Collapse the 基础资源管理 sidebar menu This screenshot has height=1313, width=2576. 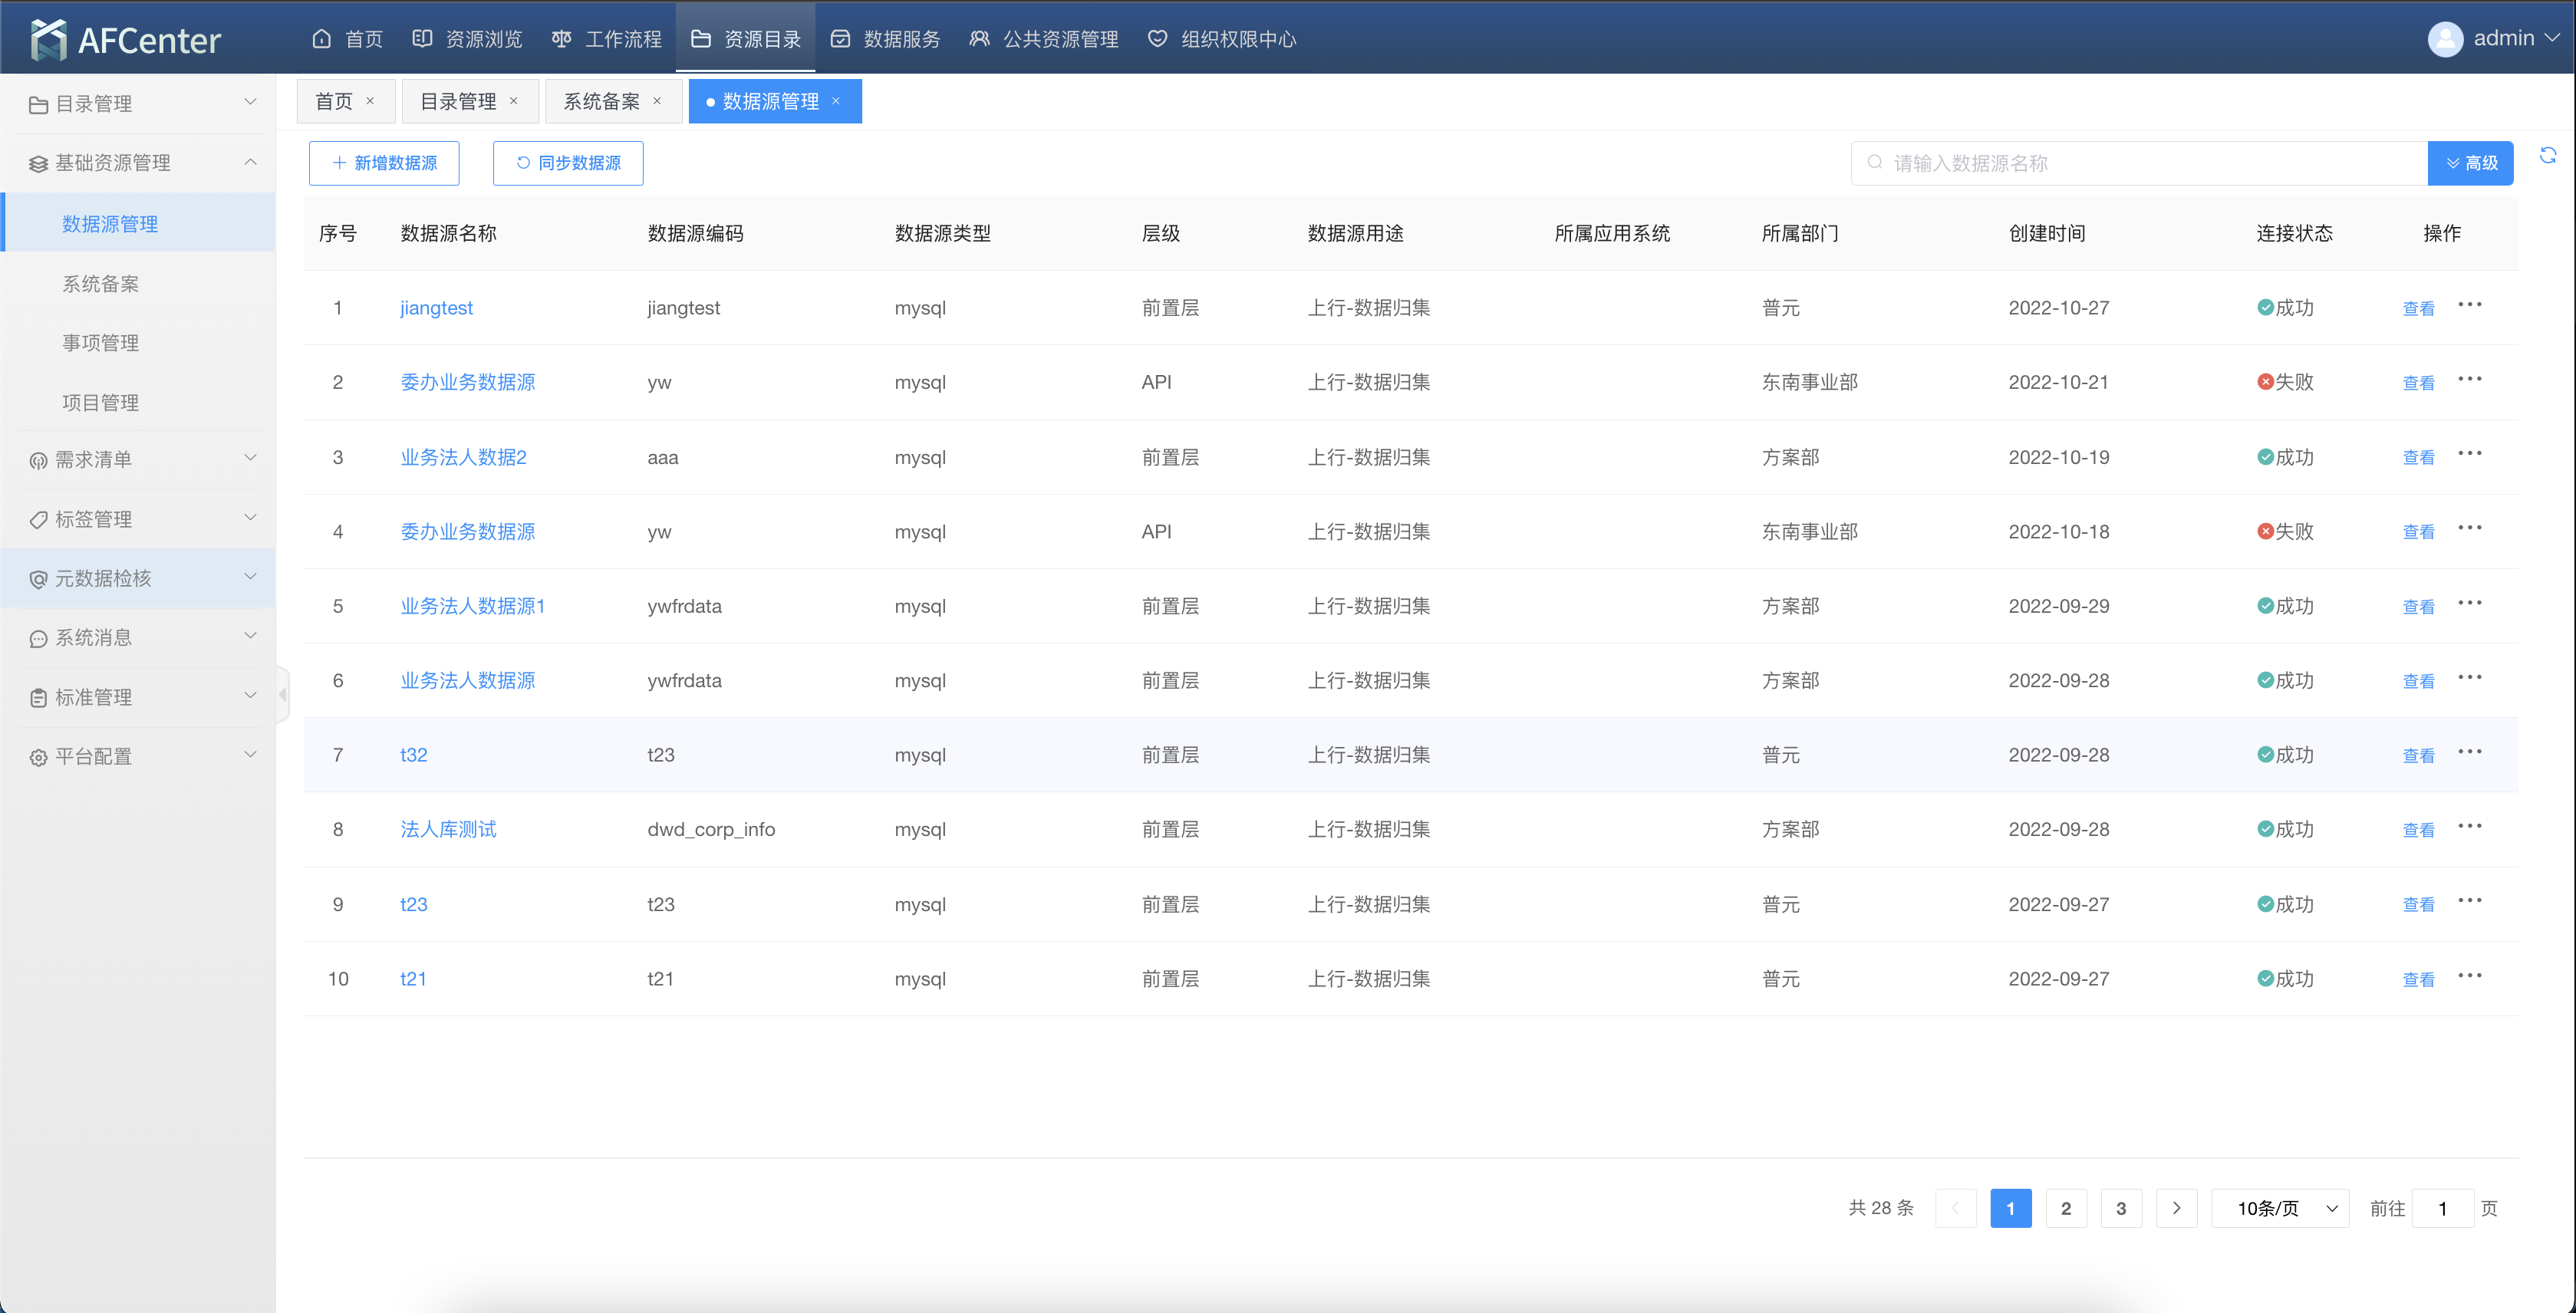tap(138, 163)
